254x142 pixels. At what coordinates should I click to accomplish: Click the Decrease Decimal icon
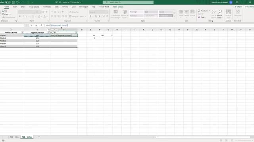pyautogui.click(x=107, y=17)
